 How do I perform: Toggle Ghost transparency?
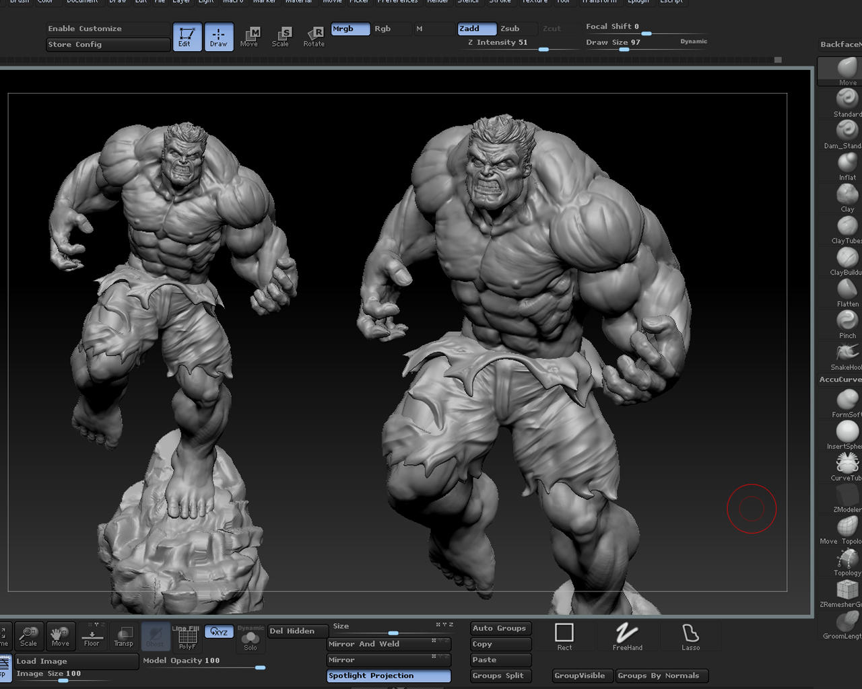coord(155,635)
